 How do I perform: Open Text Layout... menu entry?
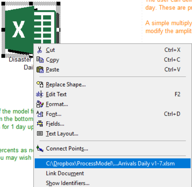tap(113, 134)
